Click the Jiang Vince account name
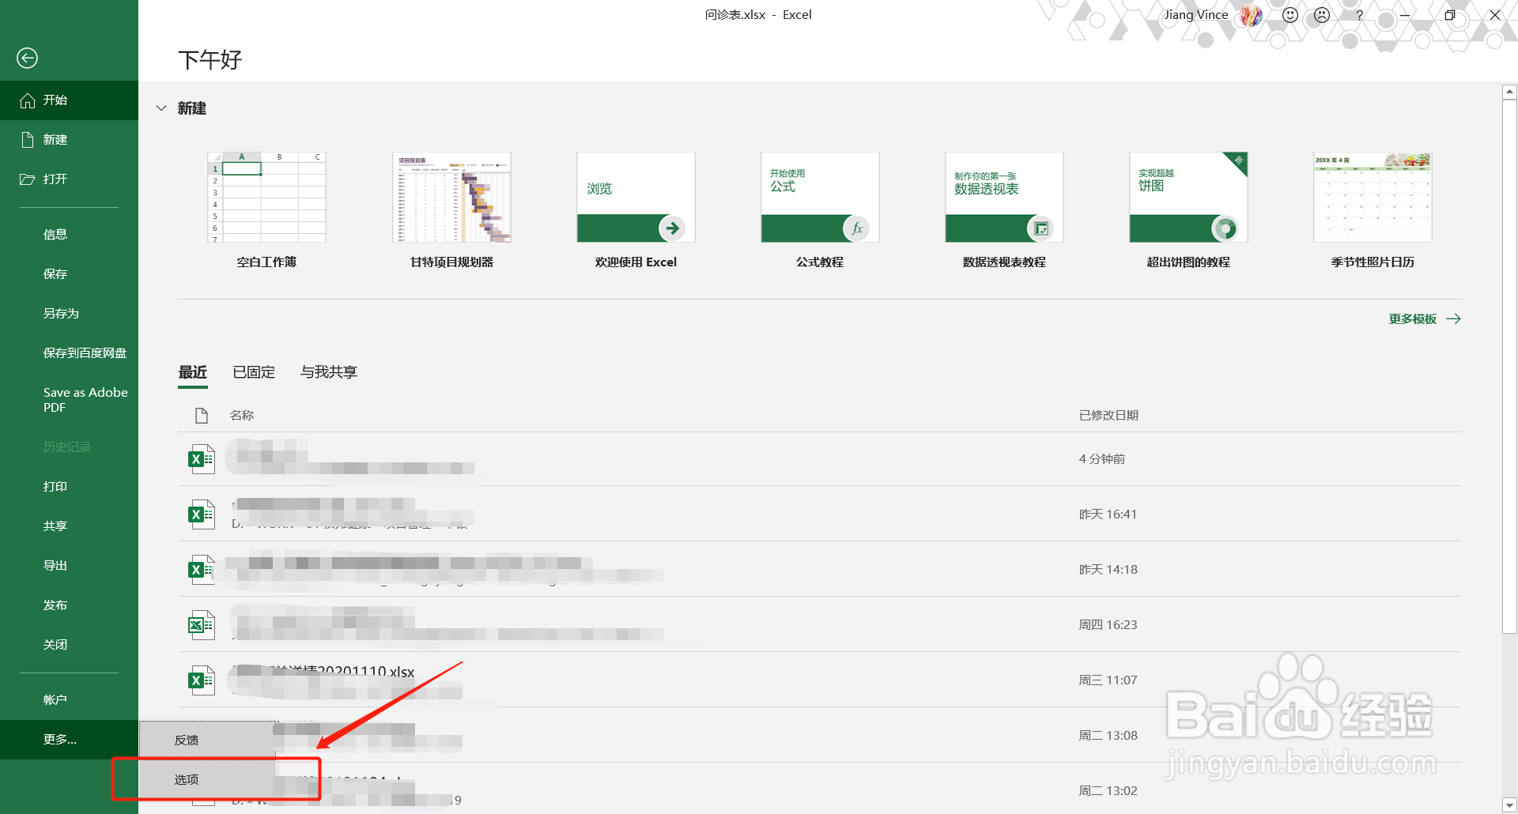 pos(1195,15)
